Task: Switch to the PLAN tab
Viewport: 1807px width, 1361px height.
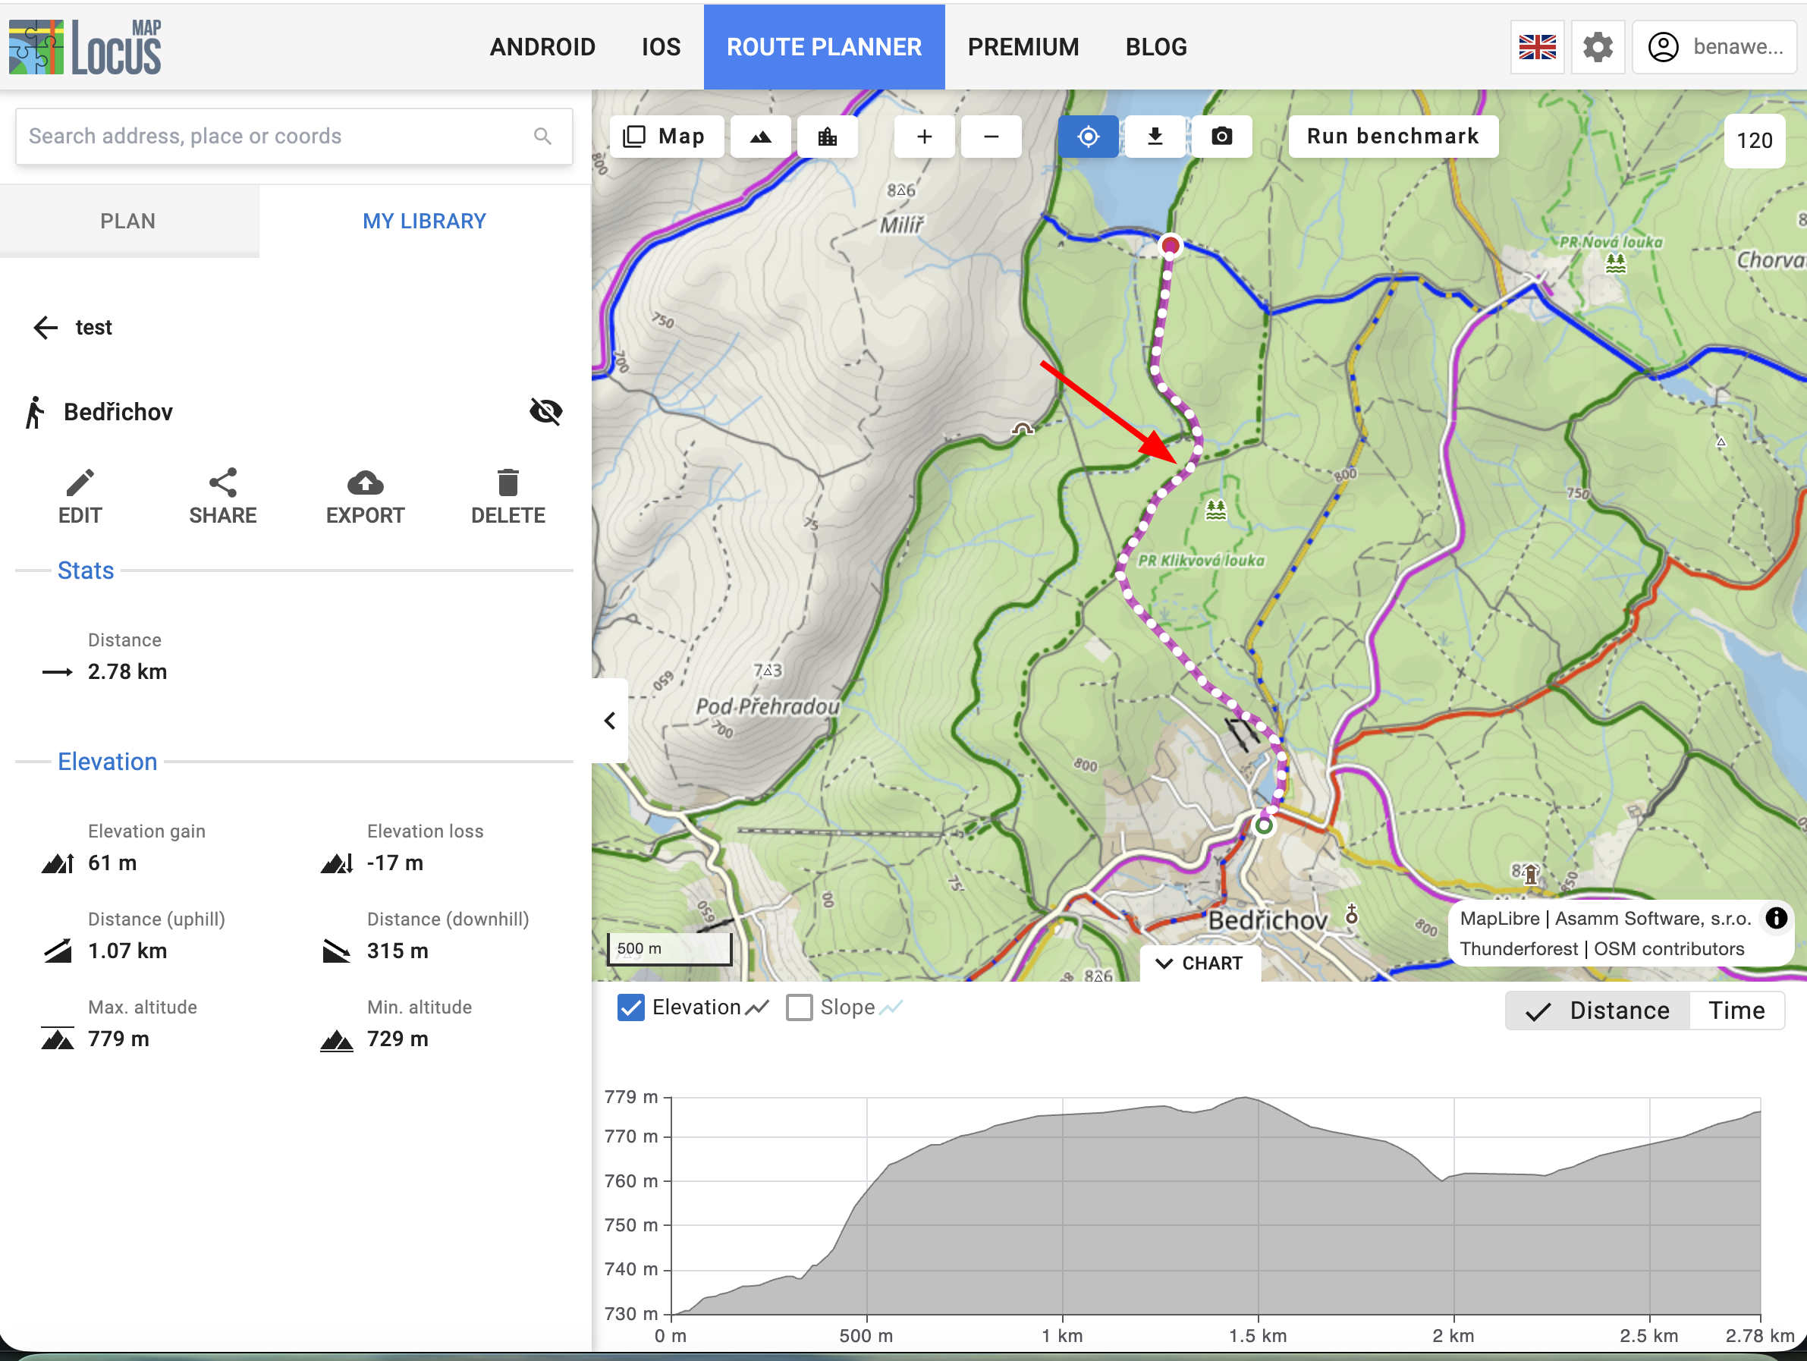Action: [128, 221]
